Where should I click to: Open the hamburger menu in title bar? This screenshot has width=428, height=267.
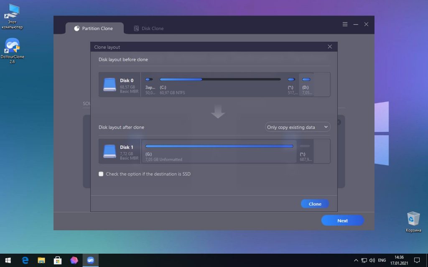point(345,24)
